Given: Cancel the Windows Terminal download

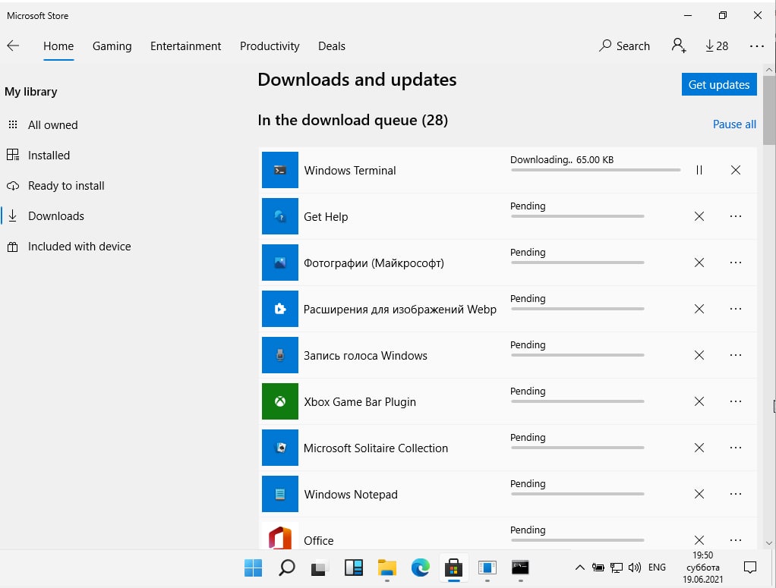Looking at the screenshot, I should point(736,170).
